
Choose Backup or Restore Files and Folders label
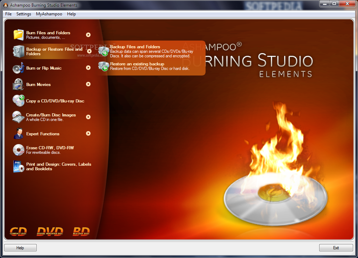54,51
